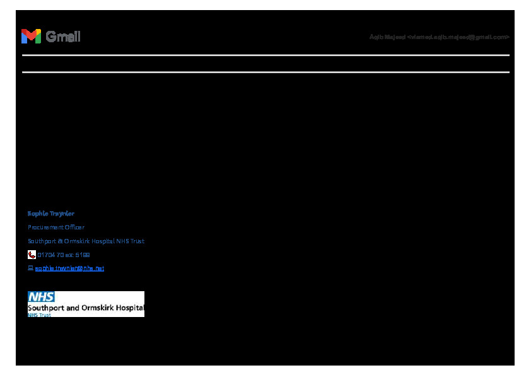Click the Southport and Ormskirk Hospital logo text

[86, 308]
